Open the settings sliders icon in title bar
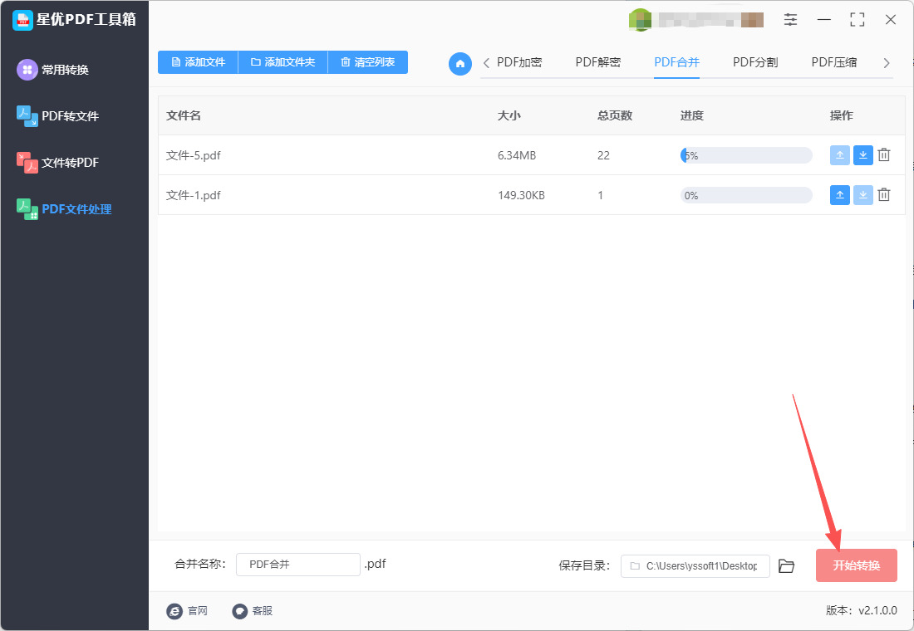 tap(790, 19)
